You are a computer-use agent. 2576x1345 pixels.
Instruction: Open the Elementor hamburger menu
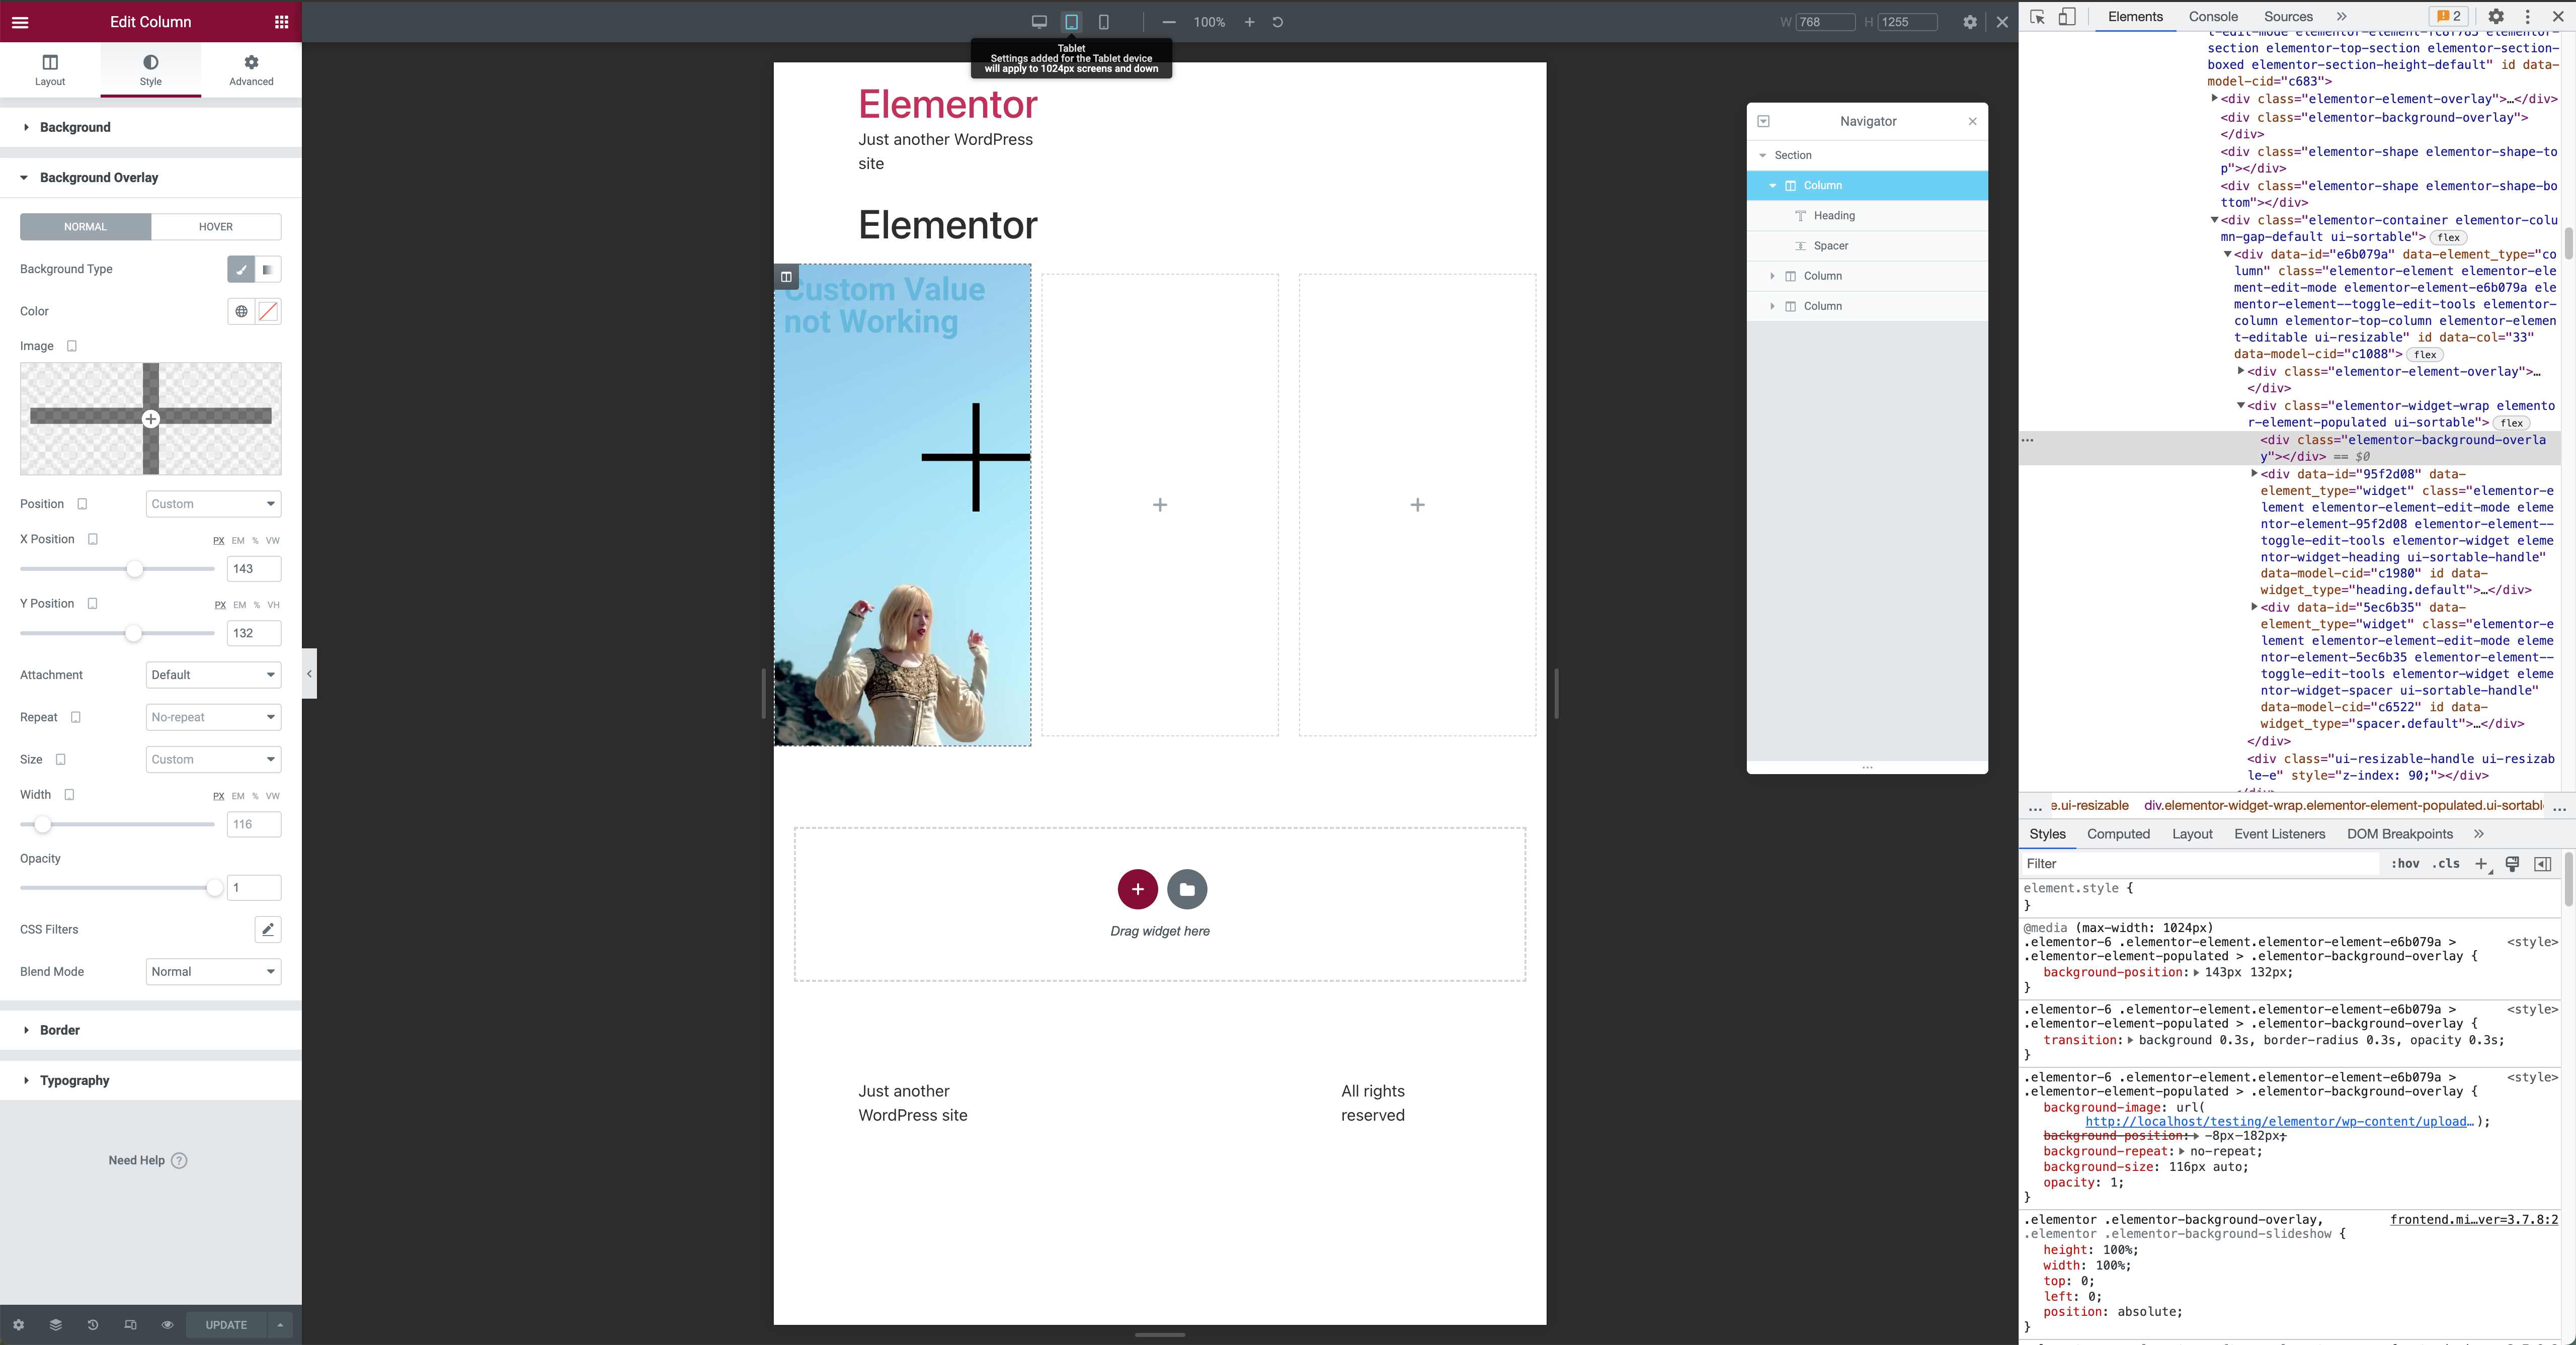click(20, 22)
